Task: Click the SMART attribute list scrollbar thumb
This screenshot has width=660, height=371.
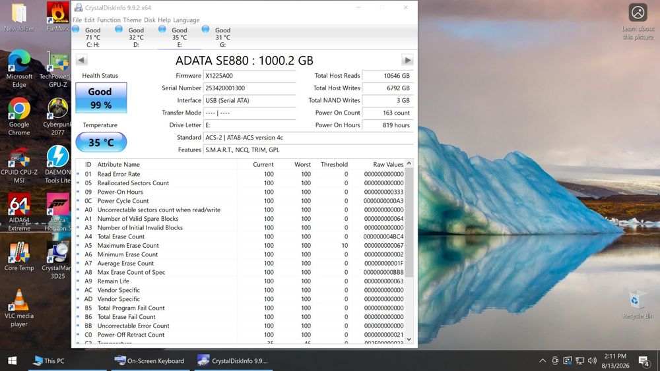Action: pyautogui.click(x=409, y=223)
